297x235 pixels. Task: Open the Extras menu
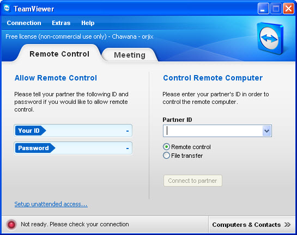61,23
